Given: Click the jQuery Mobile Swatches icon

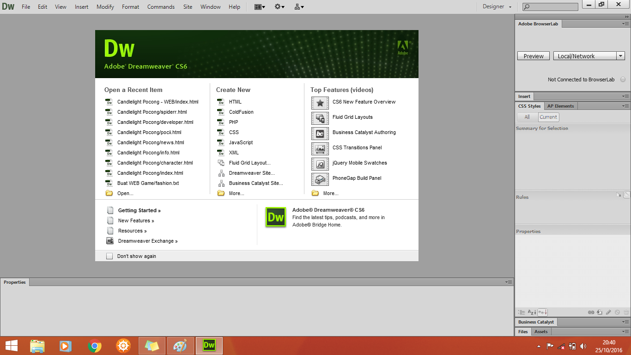Looking at the screenshot, I should click(x=320, y=164).
